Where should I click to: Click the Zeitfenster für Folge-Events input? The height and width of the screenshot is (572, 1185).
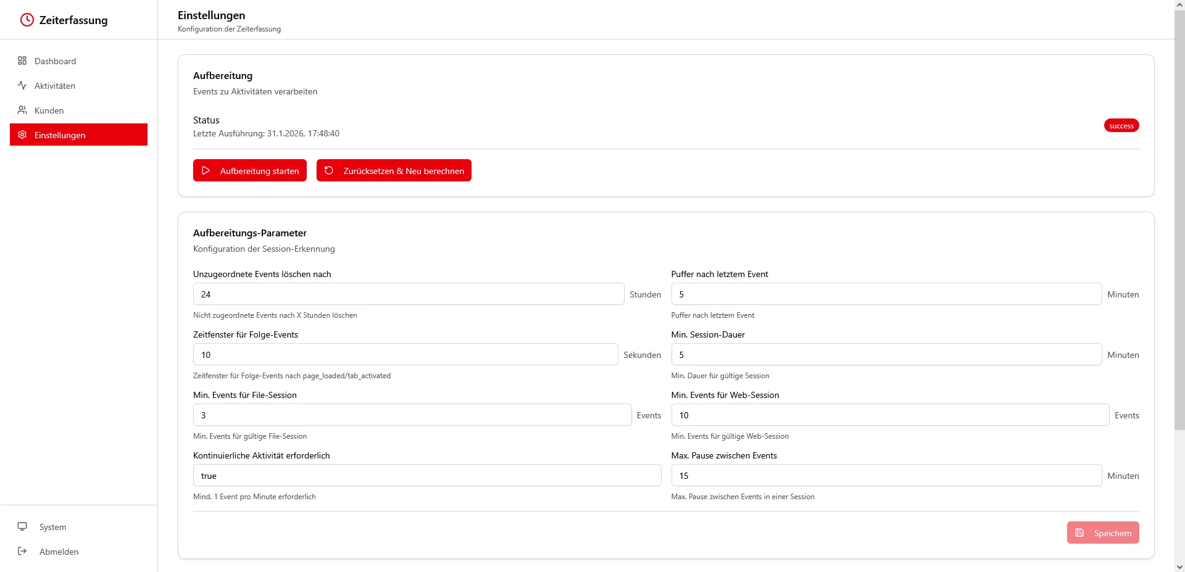coord(405,354)
